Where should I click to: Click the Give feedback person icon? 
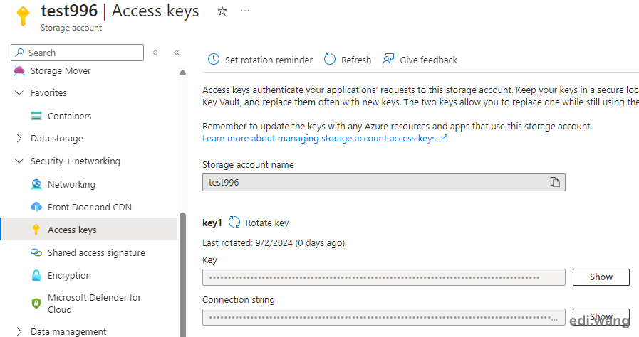pos(388,59)
